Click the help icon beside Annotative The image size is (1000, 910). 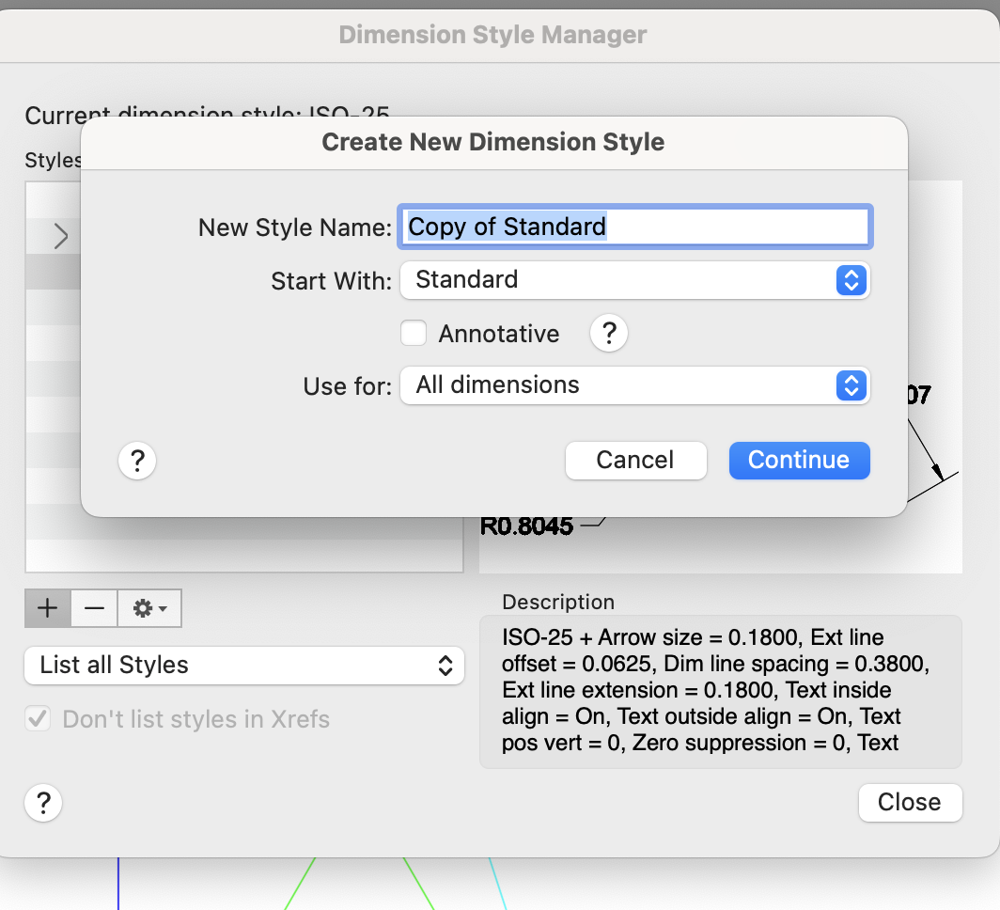(x=609, y=334)
